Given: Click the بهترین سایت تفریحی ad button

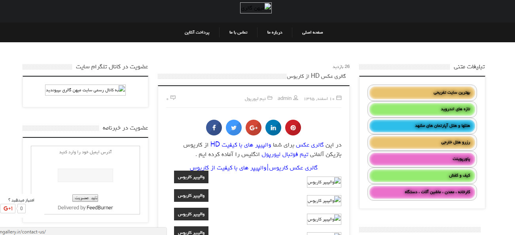Looking at the screenshot, I should (x=422, y=93).
